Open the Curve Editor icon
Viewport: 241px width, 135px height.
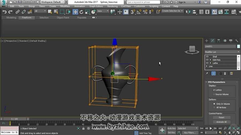pos(221,12)
